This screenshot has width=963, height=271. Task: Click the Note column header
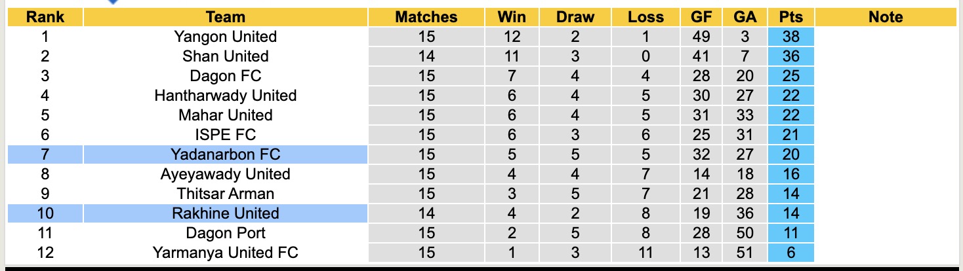(886, 18)
